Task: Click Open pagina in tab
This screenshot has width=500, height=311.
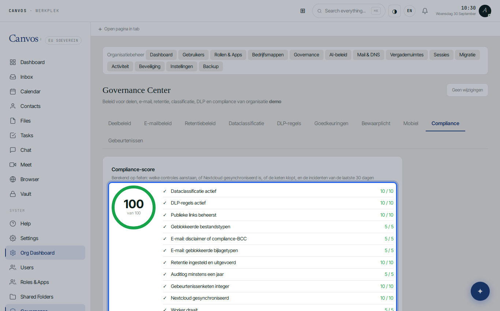Action: point(119,29)
